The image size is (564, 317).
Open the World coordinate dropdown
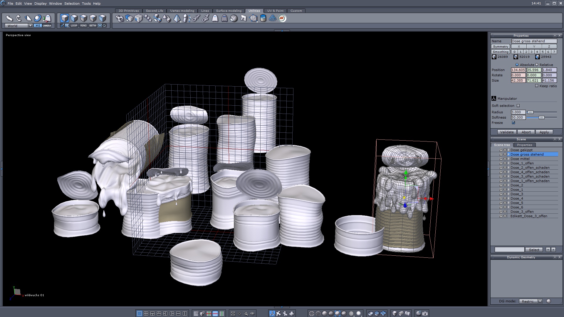pyautogui.click(x=30, y=26)
